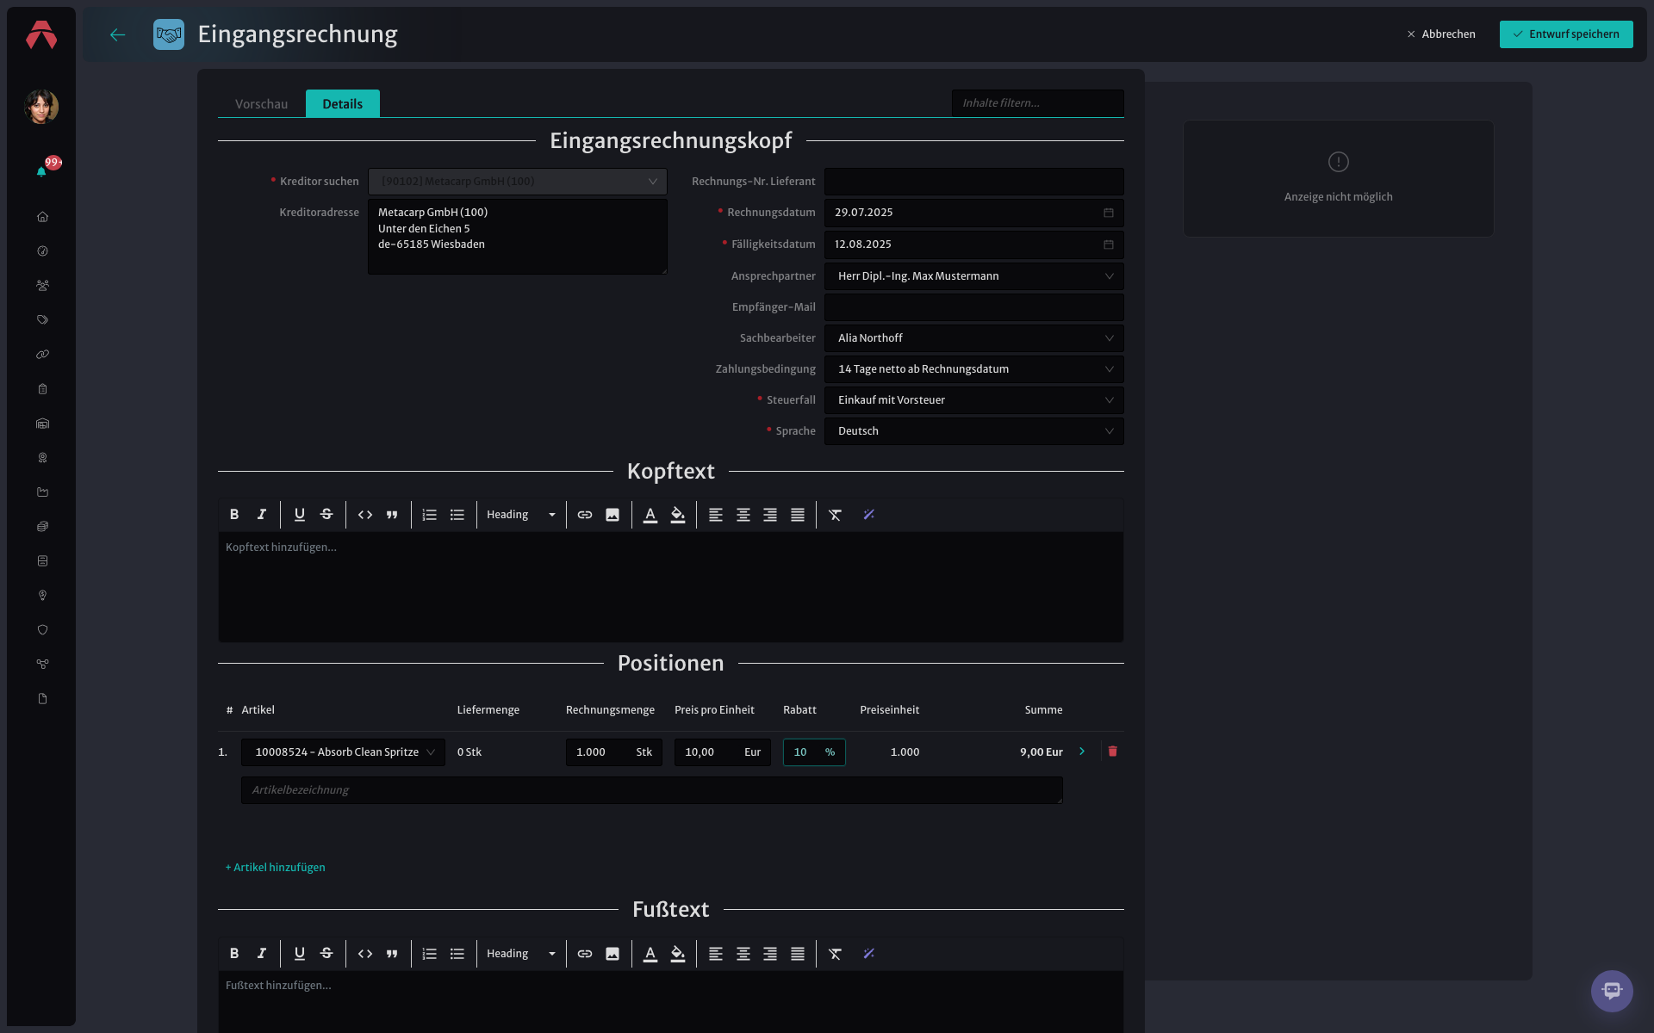Click the magic wand in Fußtext toolbar
1654x1033 pixels.
(869, 954)
